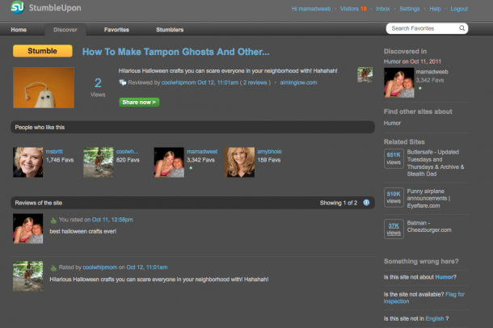Open the Stumblers tab

point(170,30)
